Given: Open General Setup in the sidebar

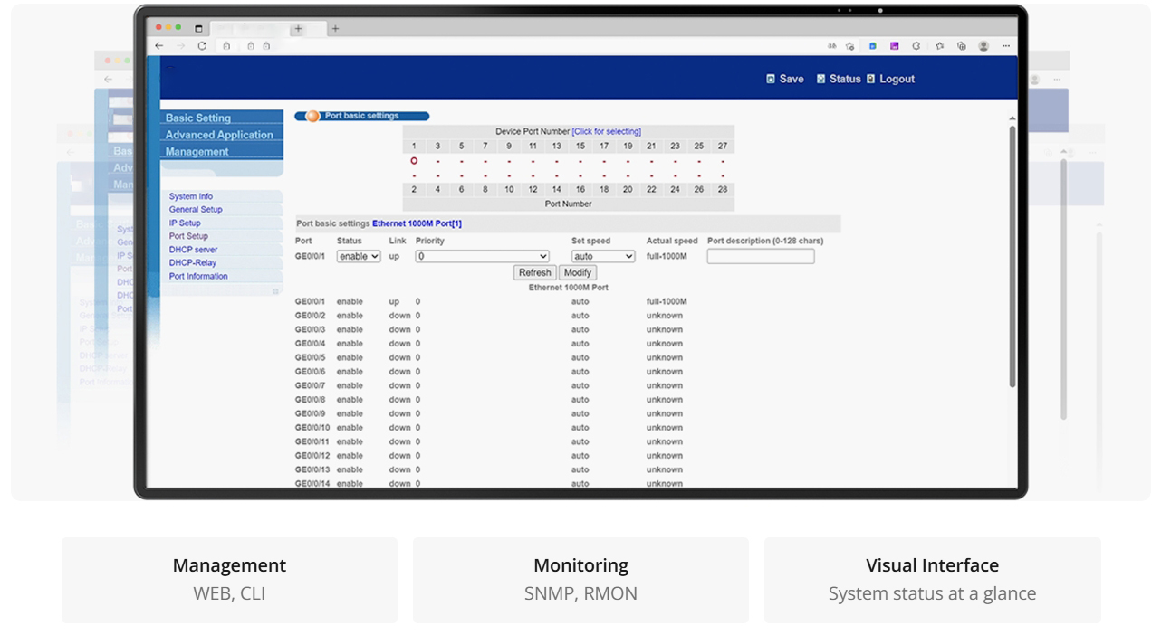Looking at the screenshot, I should point(196,210).
